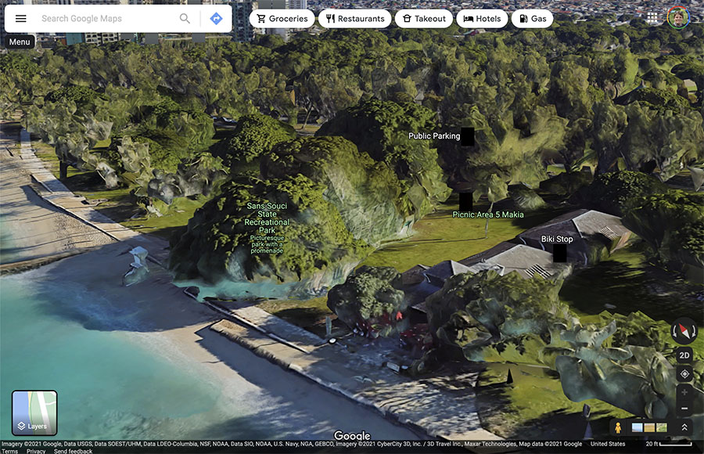Open the Google account profile picture
Image resolution: width=704 pixels, height=454 pixels.
click(678, 18)
